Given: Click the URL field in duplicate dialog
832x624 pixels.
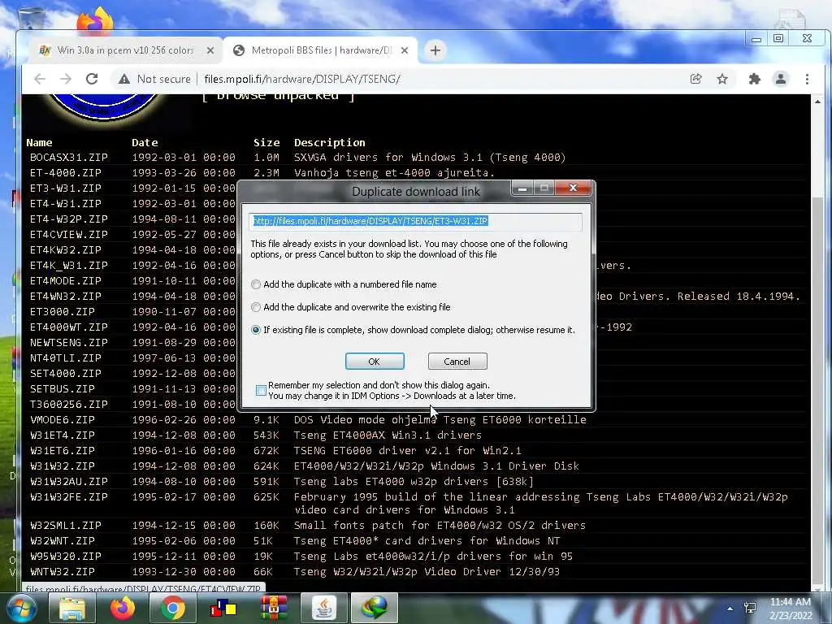Looking at the screenshot, I should tap(415, 221).
